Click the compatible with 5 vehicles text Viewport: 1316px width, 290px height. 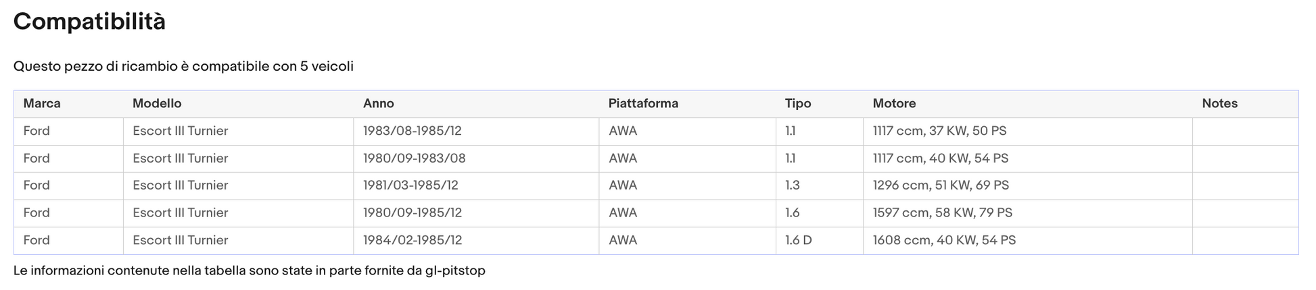click(183, 66)
